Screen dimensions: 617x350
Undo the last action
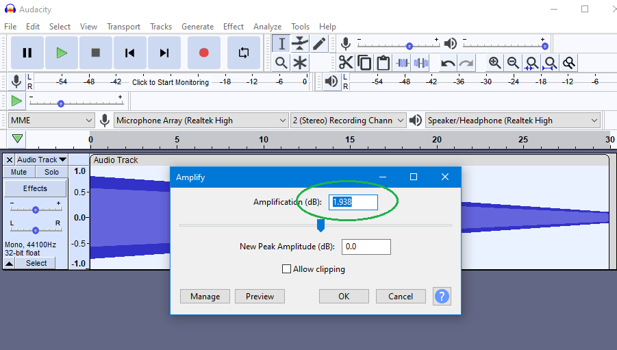[448, 62]
